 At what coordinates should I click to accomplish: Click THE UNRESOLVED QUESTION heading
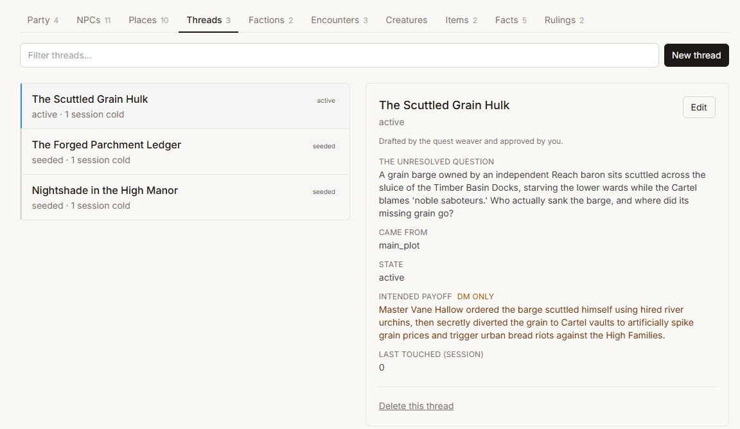click(x=436, y=162)
